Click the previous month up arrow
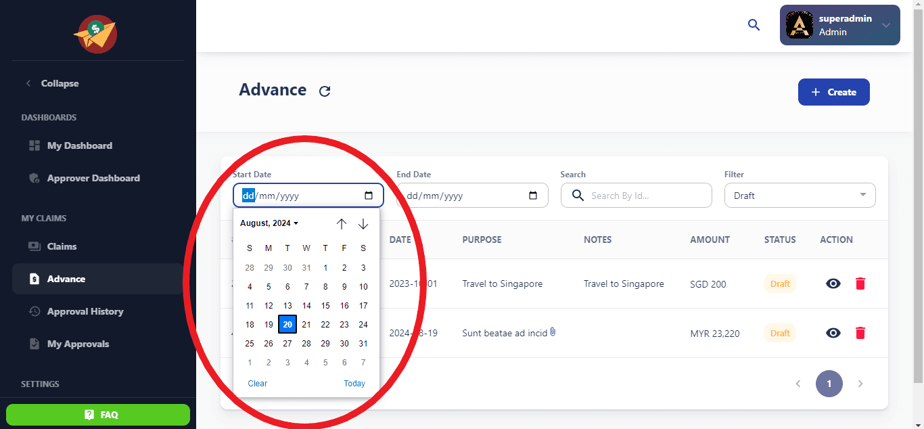This screenshot has height=429, width=924. point(342,224)
